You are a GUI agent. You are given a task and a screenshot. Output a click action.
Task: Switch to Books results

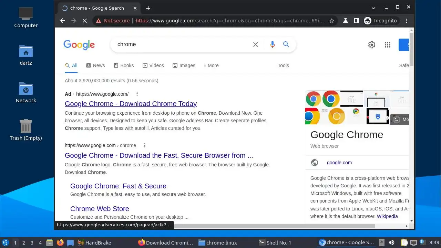(x=124, y=65)
